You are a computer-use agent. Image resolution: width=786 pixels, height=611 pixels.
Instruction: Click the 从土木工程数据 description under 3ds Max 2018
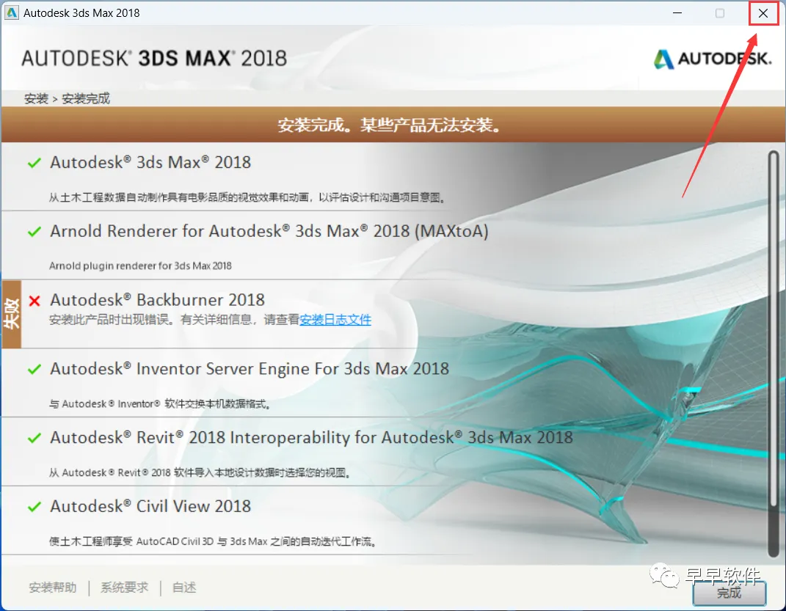(247, 197)
